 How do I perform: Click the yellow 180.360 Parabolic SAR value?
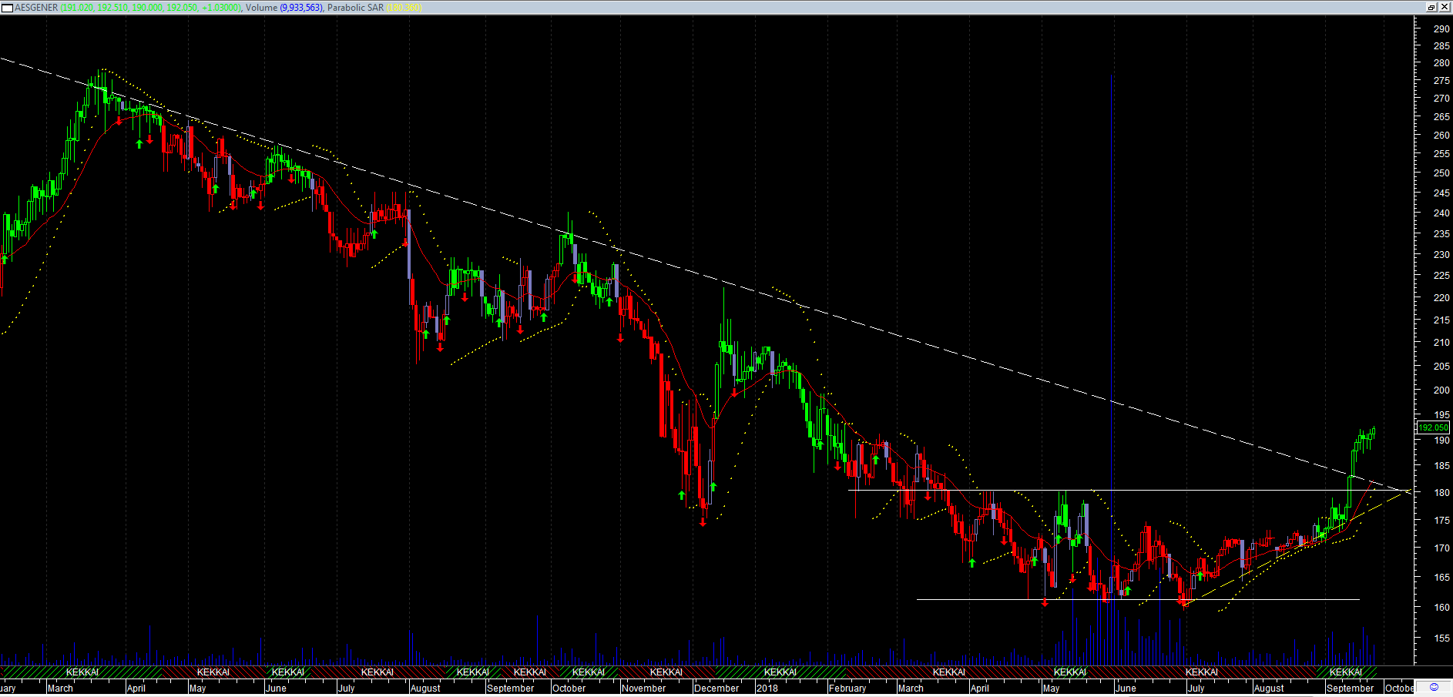tap(404, 8)
